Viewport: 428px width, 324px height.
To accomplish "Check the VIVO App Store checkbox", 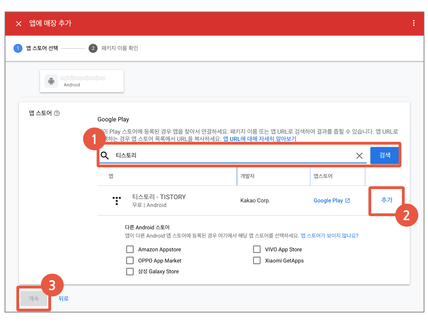I will [x=257, y=249].
